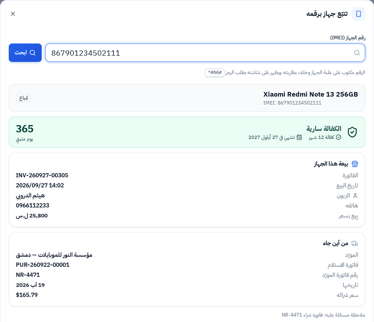Click the calendar icon by warranty end date
The height and width of the screenshot is (322, 374).
299,137
